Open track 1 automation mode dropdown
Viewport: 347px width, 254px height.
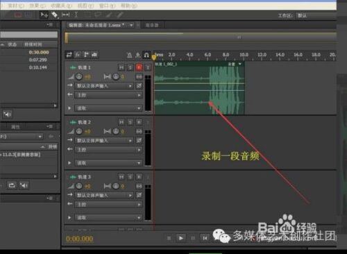(x=108, y=108)
